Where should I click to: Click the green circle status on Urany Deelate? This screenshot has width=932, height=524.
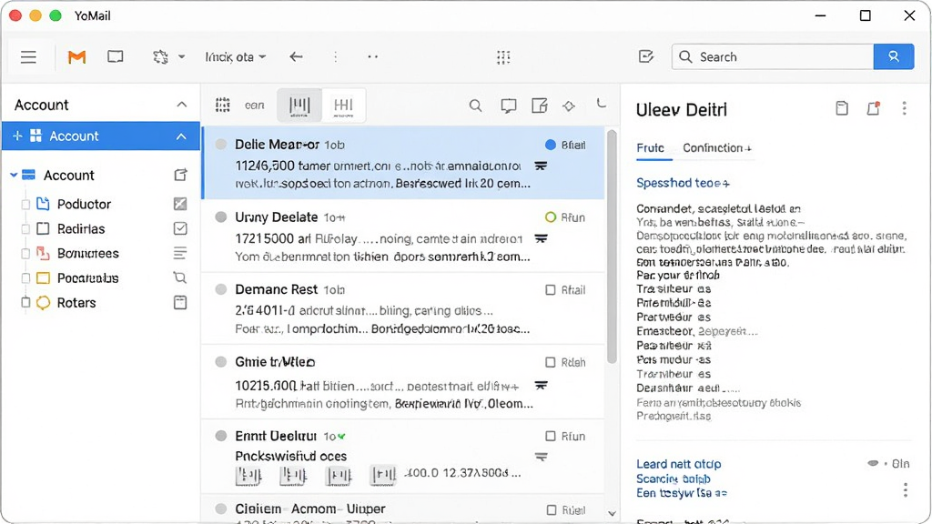tap(551, 217)
